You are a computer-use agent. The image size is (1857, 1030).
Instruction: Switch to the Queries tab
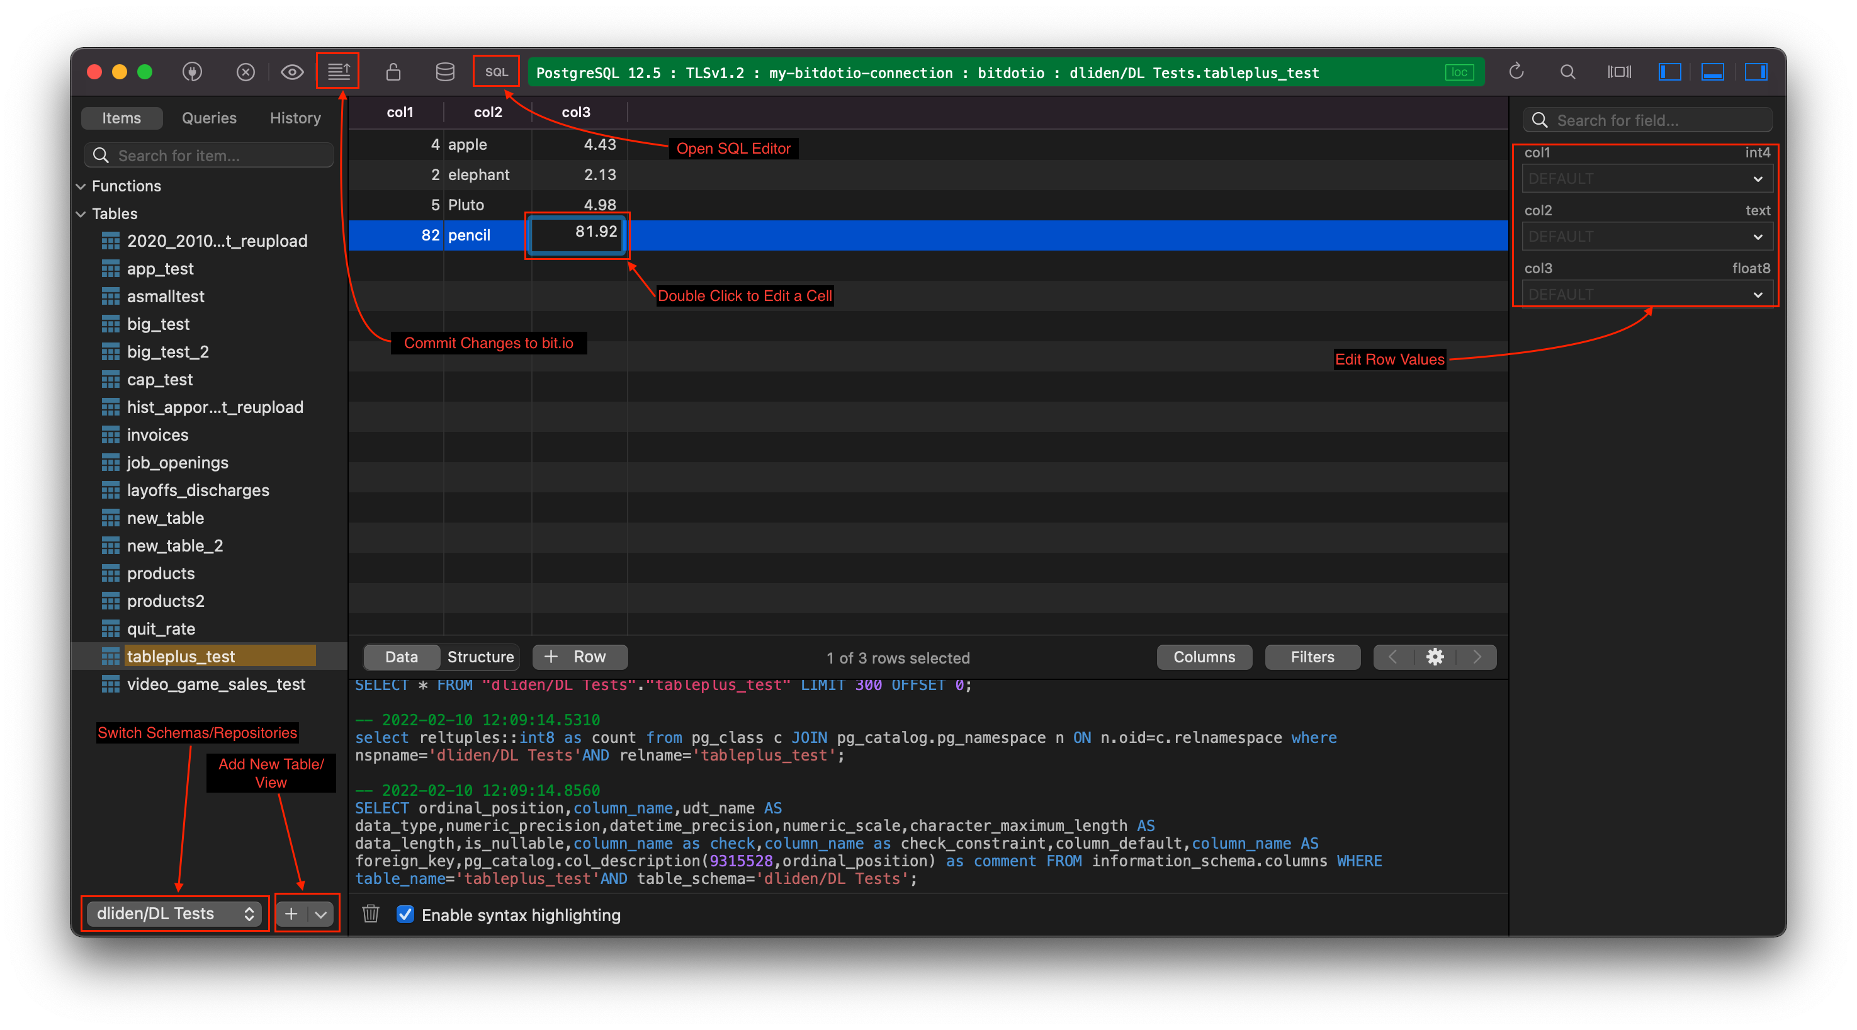209,118
